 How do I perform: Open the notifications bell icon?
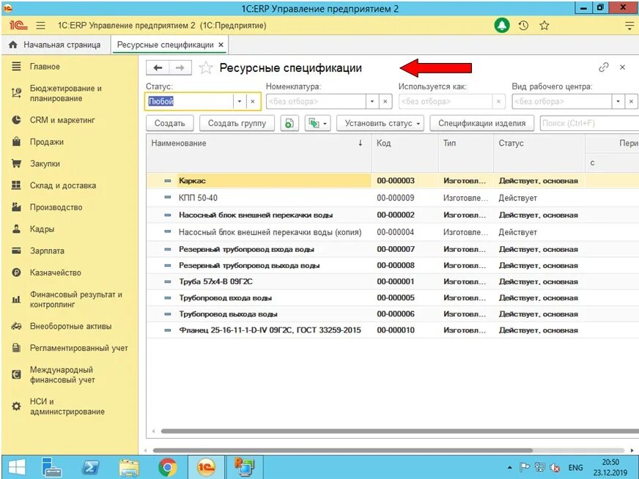(502, 26)
